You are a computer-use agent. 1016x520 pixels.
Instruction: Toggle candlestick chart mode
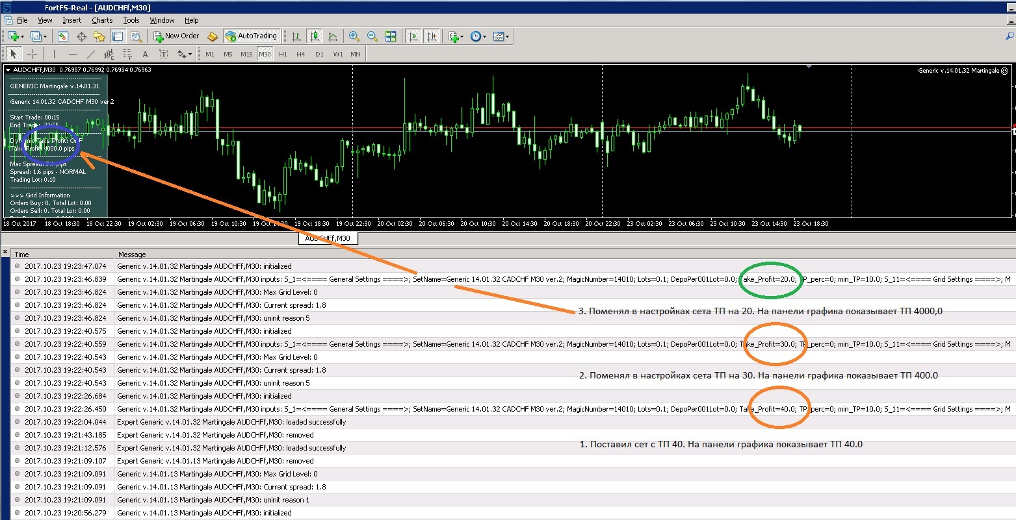point(315,36)
